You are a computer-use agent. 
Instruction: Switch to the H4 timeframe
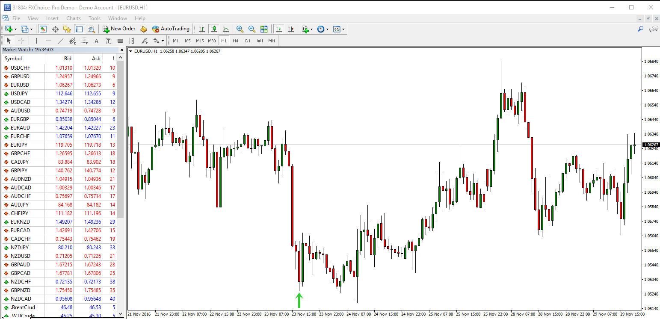click(x=236, y=41)
